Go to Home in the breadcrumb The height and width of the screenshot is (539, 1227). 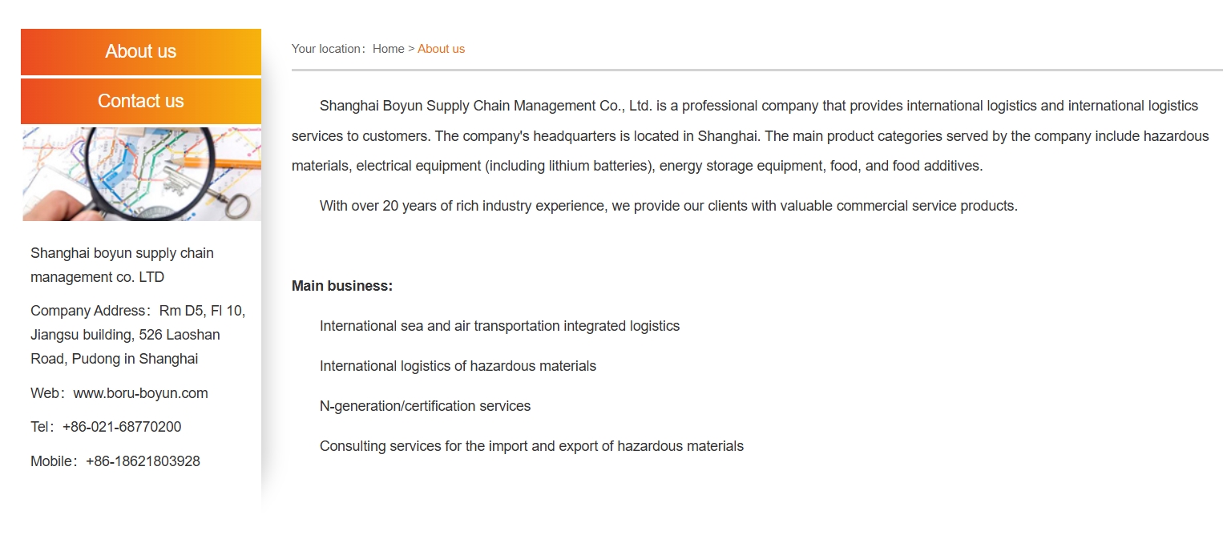[x=389, y=49]
